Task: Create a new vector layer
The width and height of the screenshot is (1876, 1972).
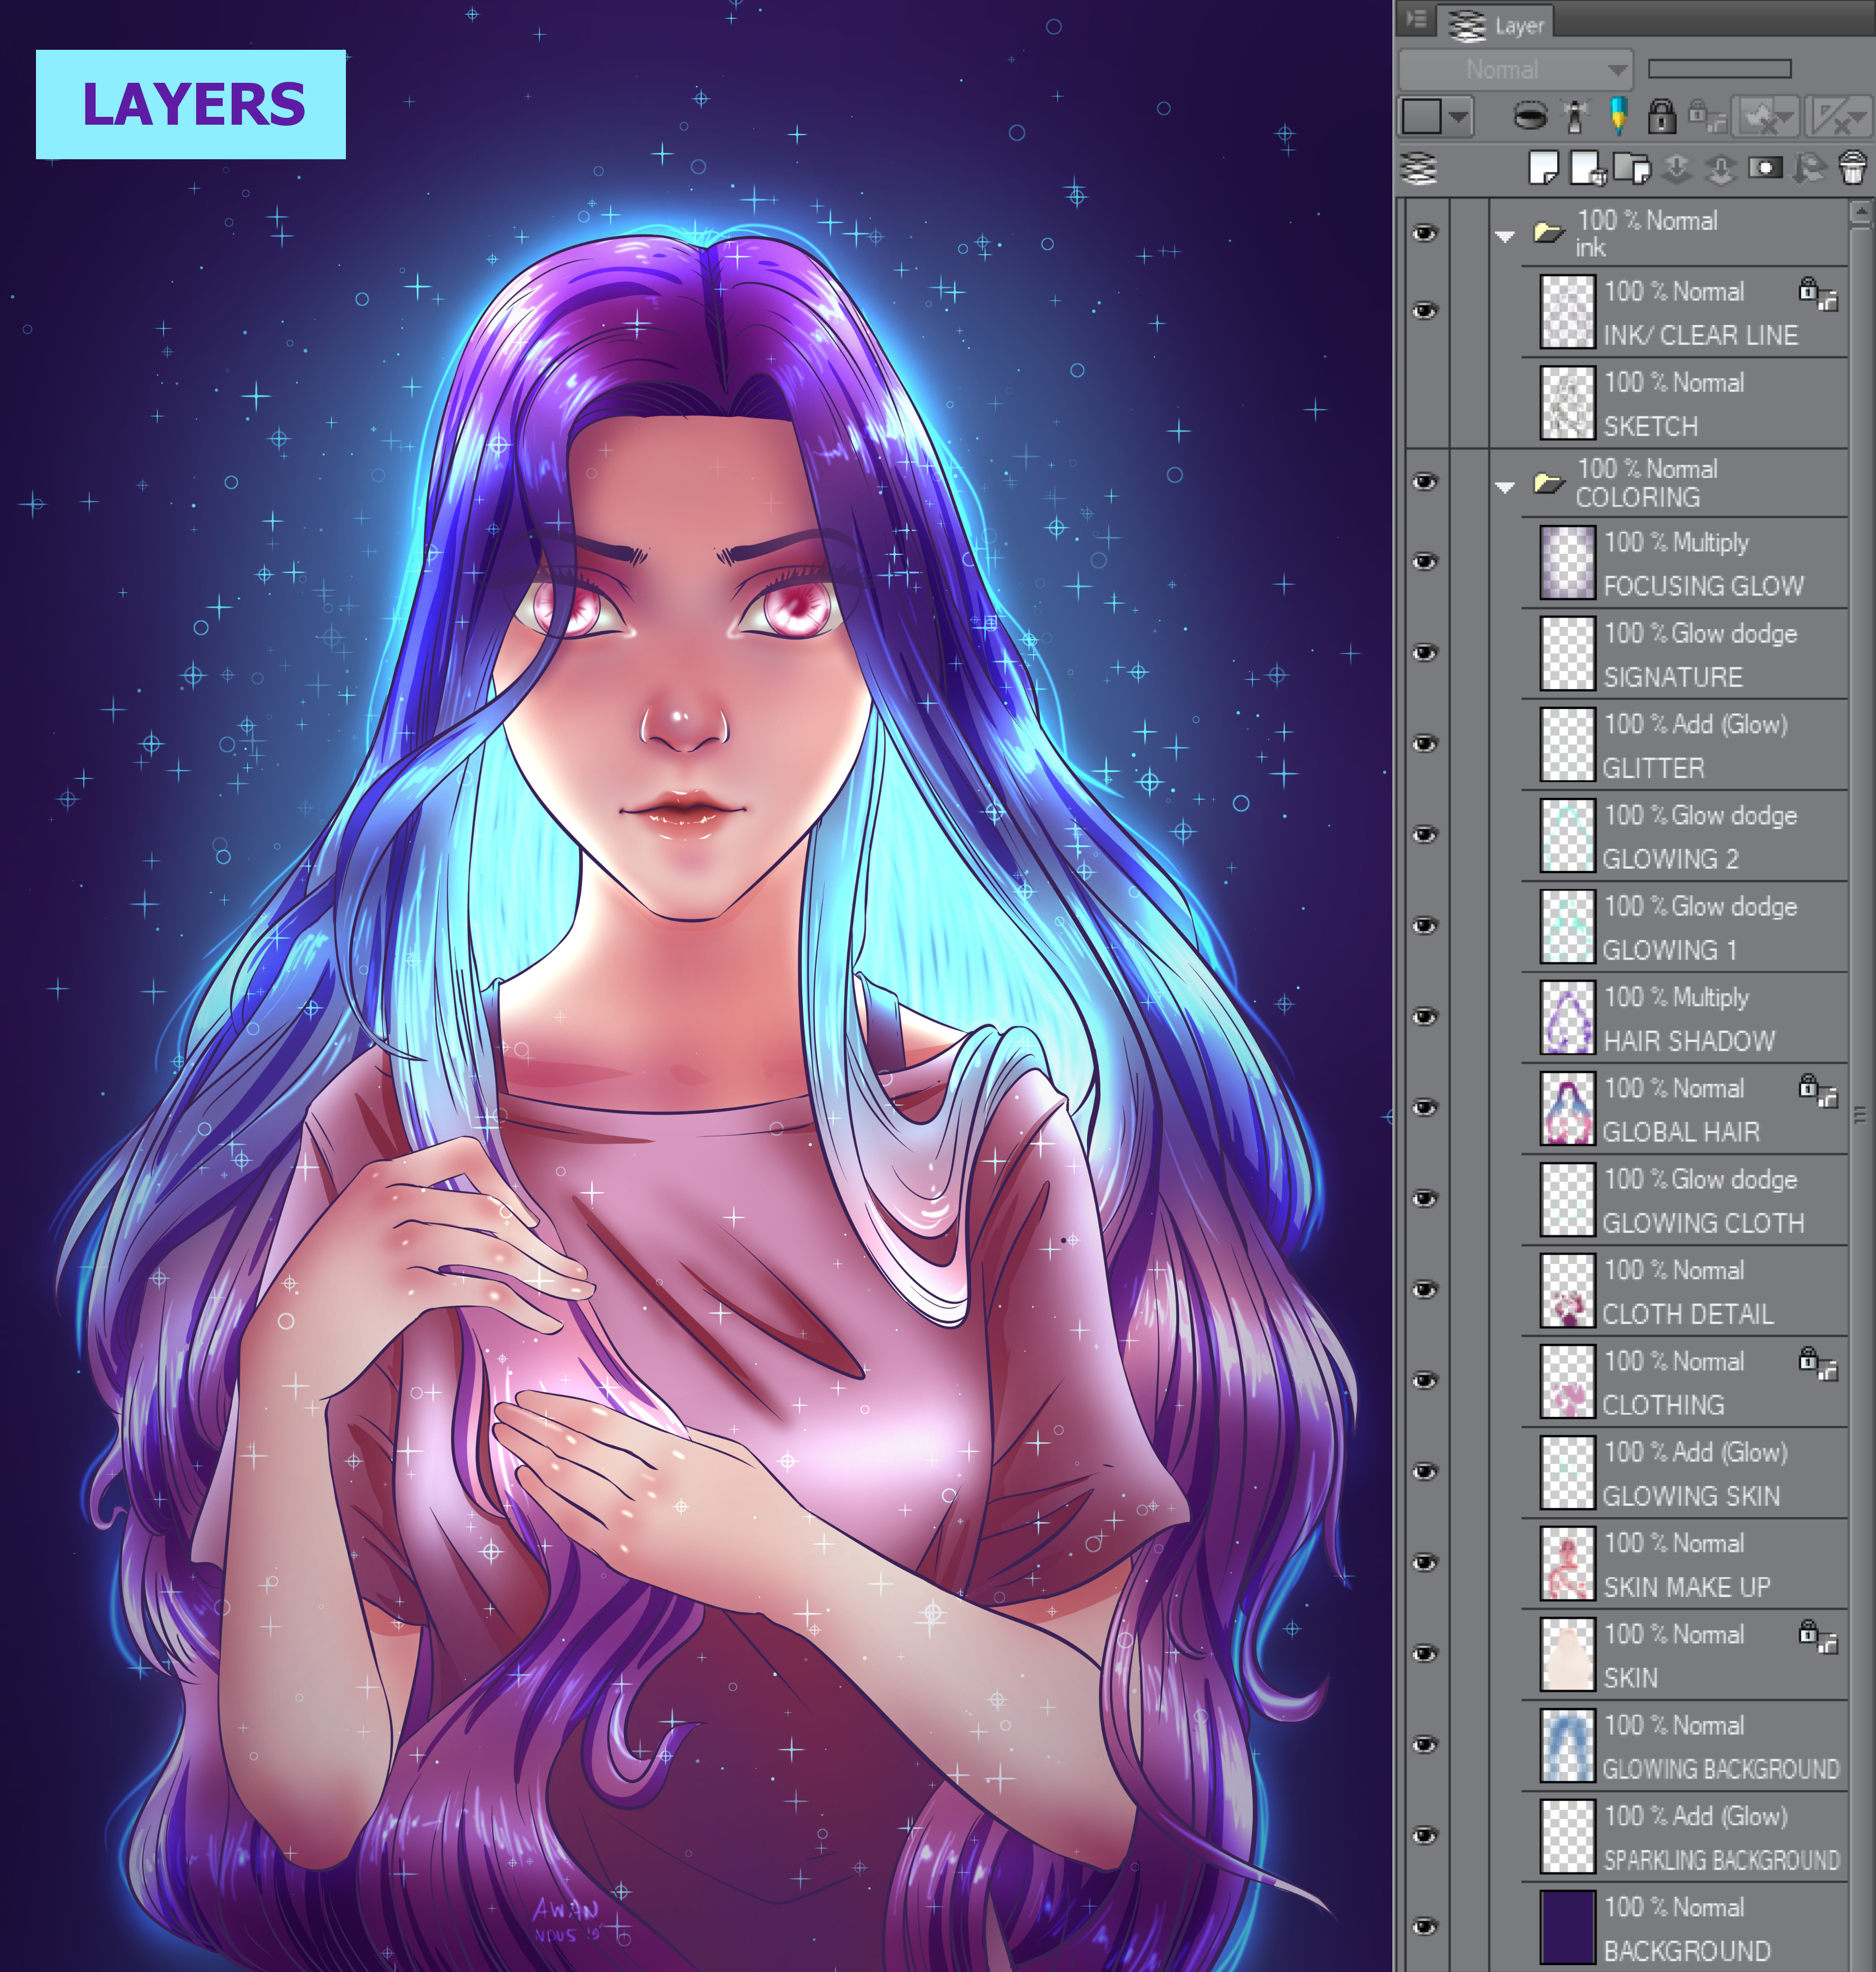Action: point(1588,168)
